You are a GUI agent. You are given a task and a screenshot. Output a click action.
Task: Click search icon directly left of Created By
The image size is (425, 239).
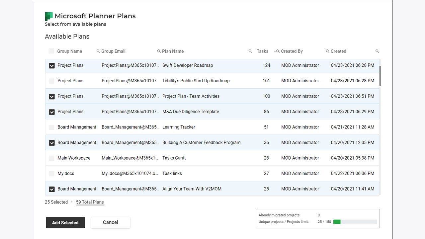tap(278, 51)
